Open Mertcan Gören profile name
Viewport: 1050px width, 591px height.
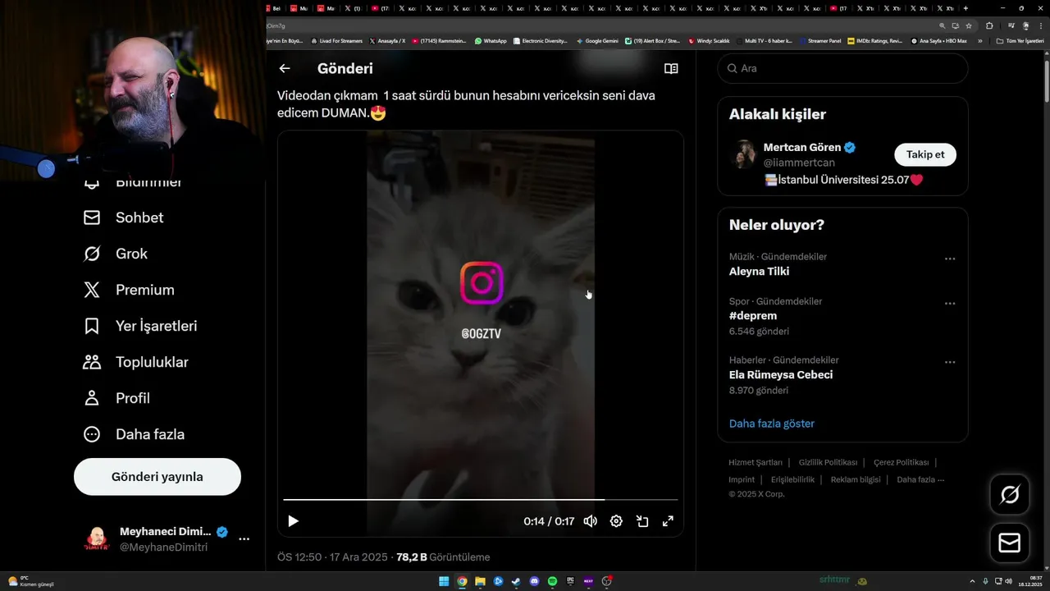(x=802, y=147)
